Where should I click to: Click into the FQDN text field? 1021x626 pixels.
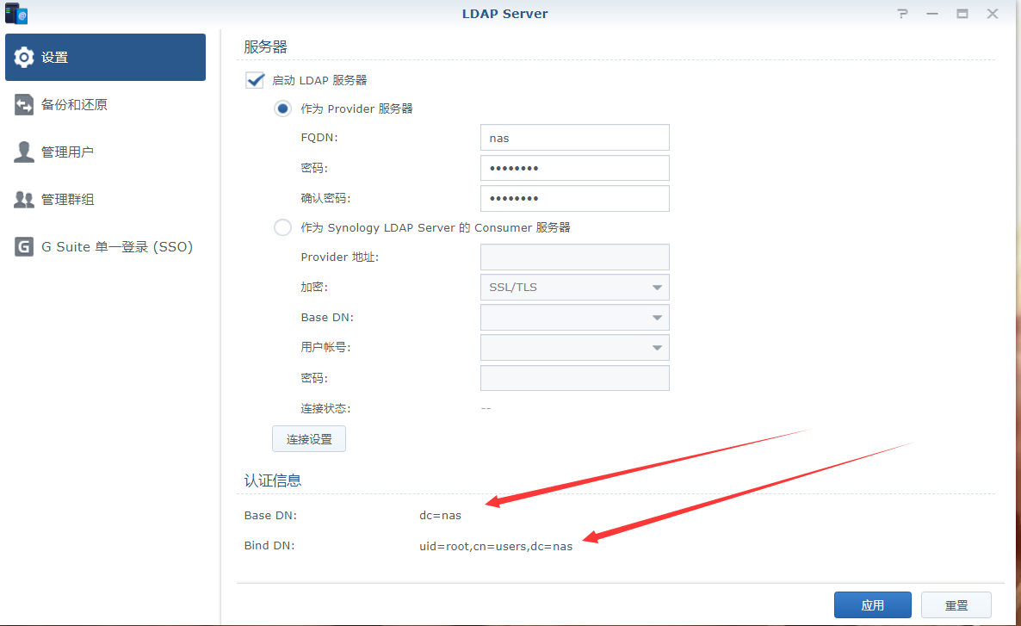pos(574,138)
